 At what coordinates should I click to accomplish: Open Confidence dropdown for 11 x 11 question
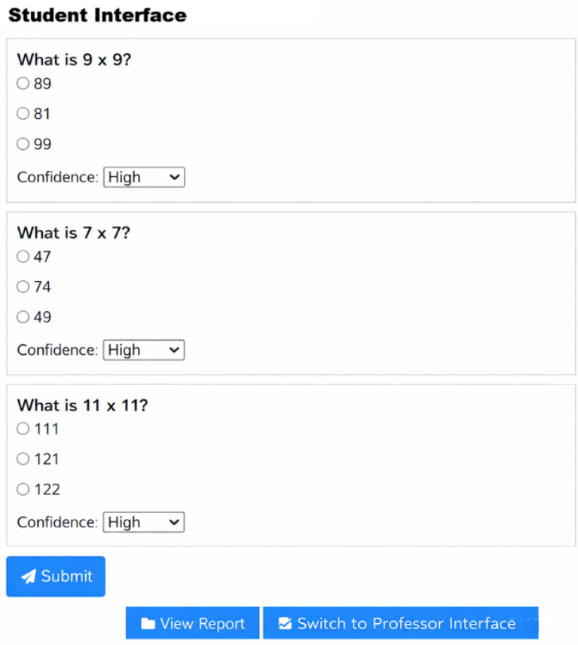point(144,522)
